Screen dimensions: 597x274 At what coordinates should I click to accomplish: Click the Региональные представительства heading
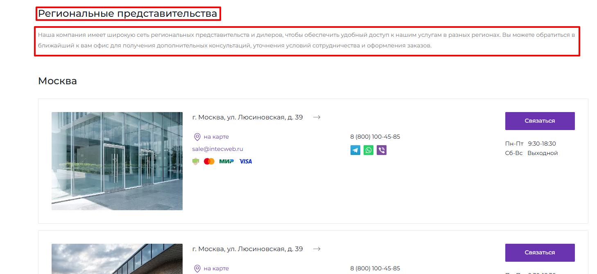(127, 13)
